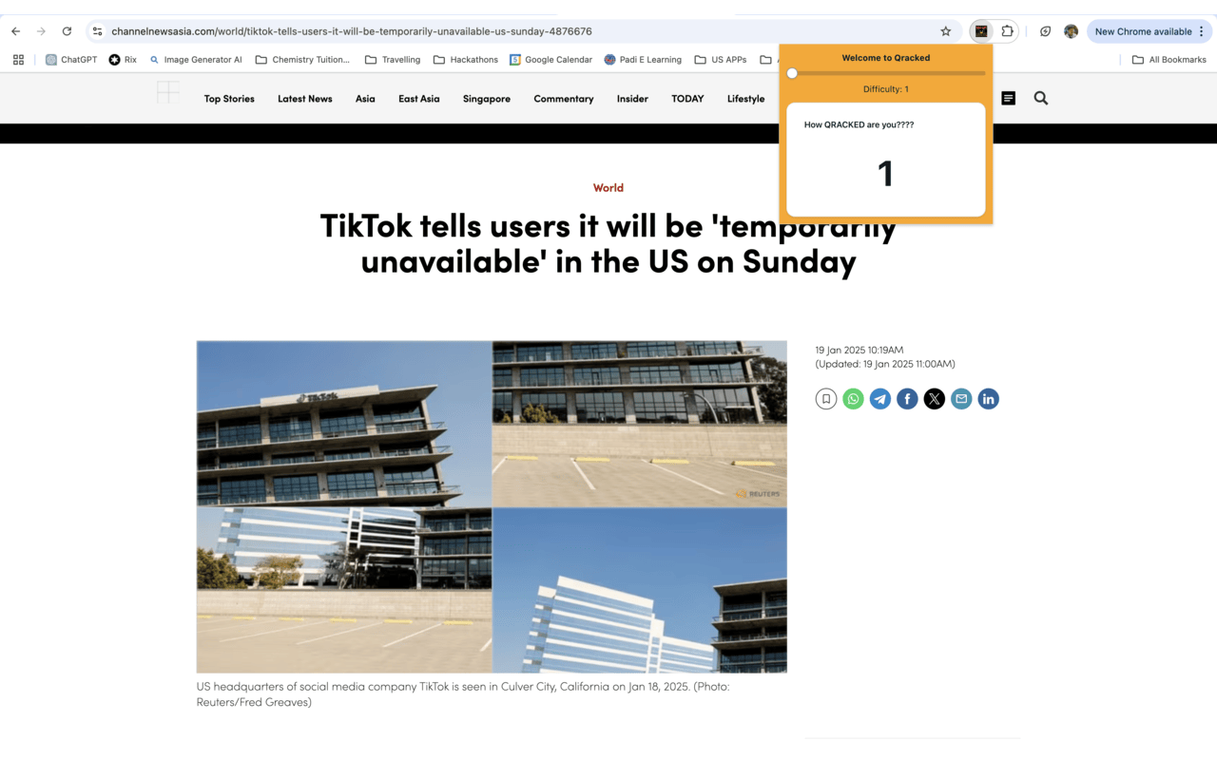The height and width of the screenshot is (760, 1217).
Task: Open the apps grid in the bookmarks bar
Action: click(x=18, y=59)
